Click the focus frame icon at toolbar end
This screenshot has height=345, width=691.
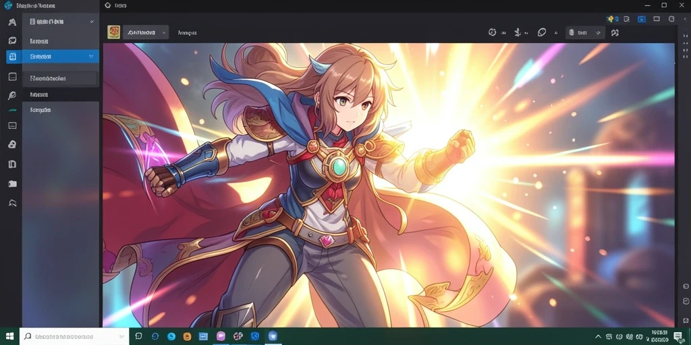pos(615,32)
